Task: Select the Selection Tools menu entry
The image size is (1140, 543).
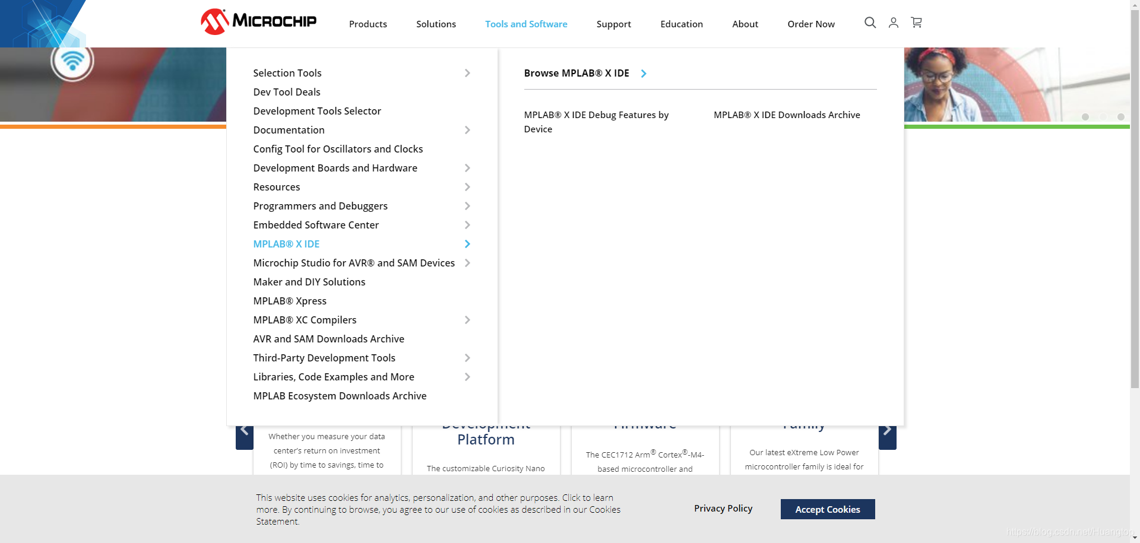Action: pyautogui.click(x=287, y=73)
